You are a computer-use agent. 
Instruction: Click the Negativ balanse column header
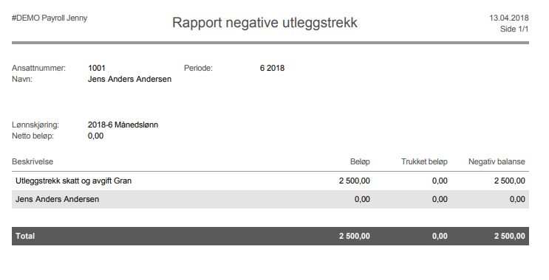click(x=497, y=161)
